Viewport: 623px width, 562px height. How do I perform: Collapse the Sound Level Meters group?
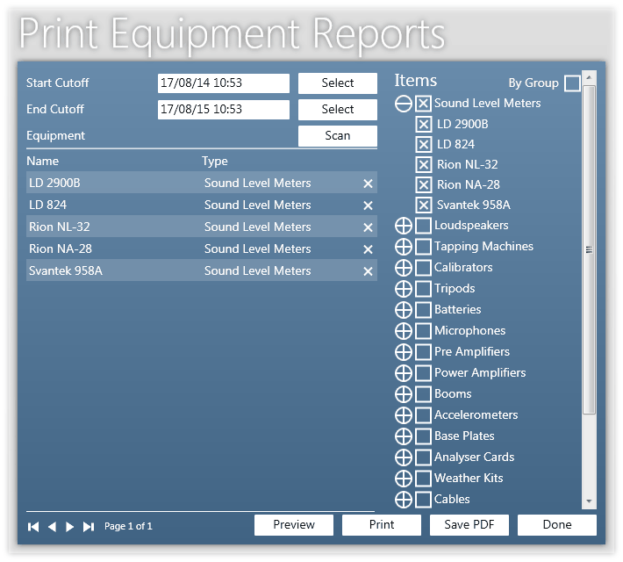pos(404,104)
